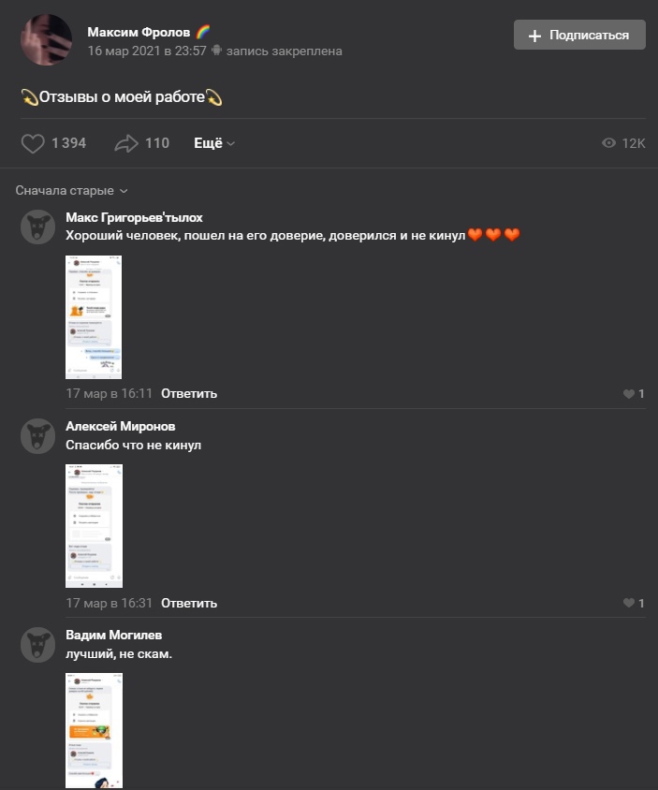
Task: Reply to the 17 мар 16:11 comment
Action: coord(189,394)
